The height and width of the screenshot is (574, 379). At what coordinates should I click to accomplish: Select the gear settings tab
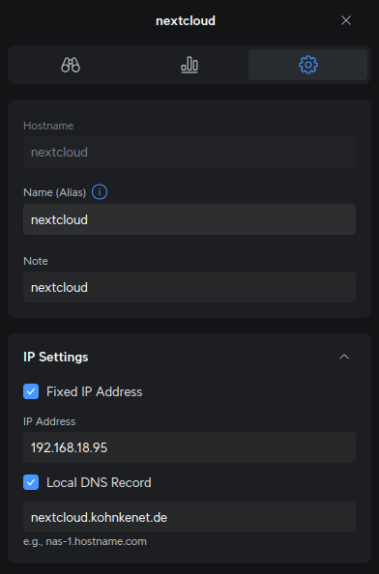click(308, 65)
